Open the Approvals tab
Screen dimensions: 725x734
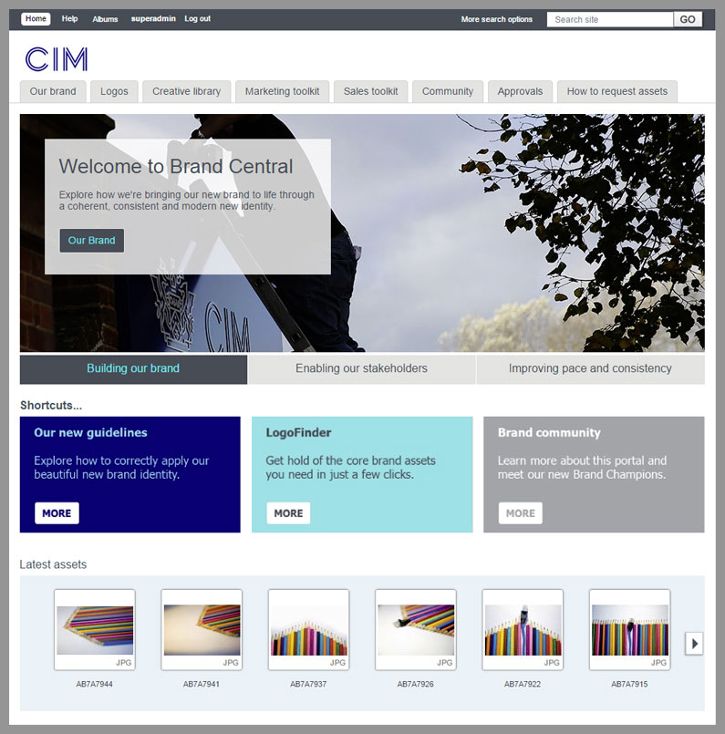click(520, 91)
